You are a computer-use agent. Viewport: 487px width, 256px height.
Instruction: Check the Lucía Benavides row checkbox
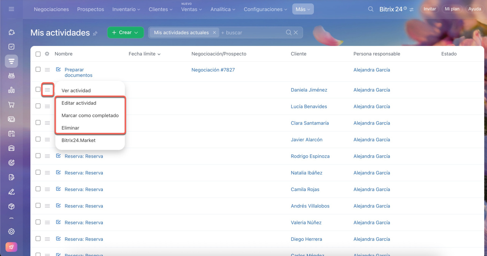pyautogui.click(x=38, y=106)
